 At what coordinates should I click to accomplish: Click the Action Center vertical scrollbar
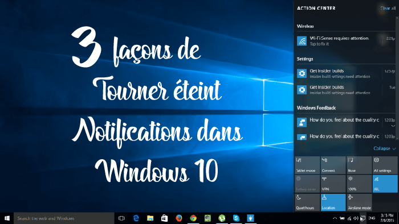(x=397, y=78)
